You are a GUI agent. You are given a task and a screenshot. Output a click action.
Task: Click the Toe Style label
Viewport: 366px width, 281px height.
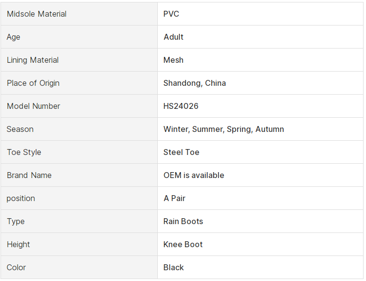(x=24, y=153)
